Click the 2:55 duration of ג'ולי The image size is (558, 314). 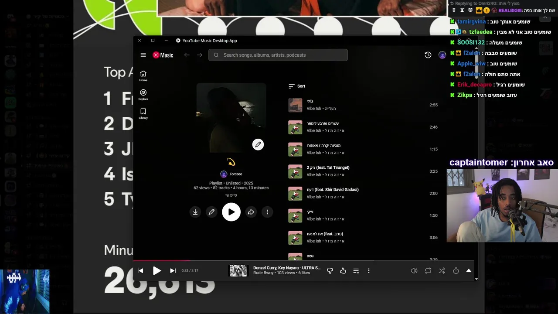433,105
